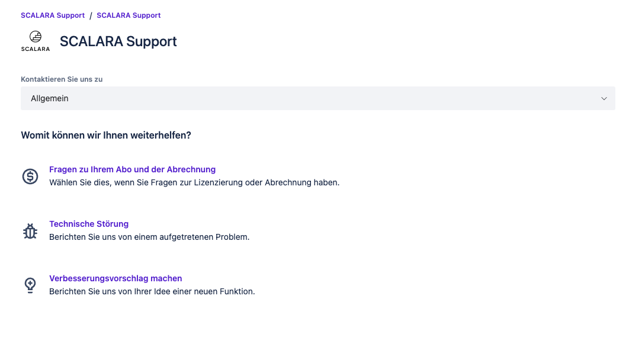Click the breadcrumb slash separator

point(91,15)
